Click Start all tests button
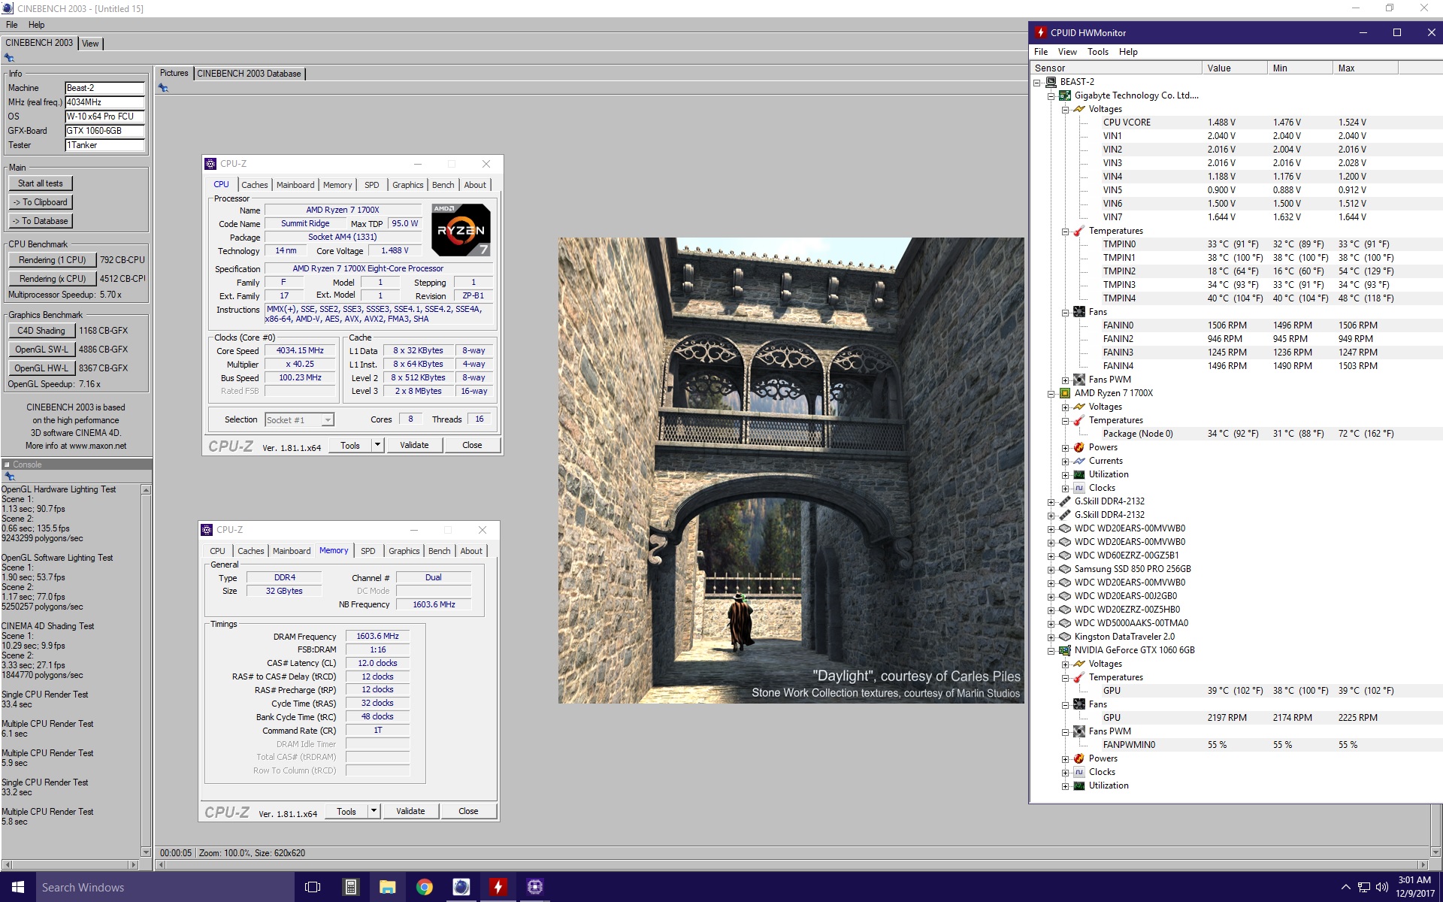Image resolution: width=1443 pixels, height=902 pixels. click(41, 183)
